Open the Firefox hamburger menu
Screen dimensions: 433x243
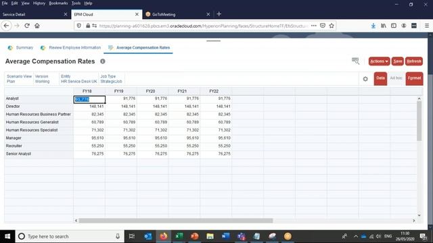tap(427, 26)
